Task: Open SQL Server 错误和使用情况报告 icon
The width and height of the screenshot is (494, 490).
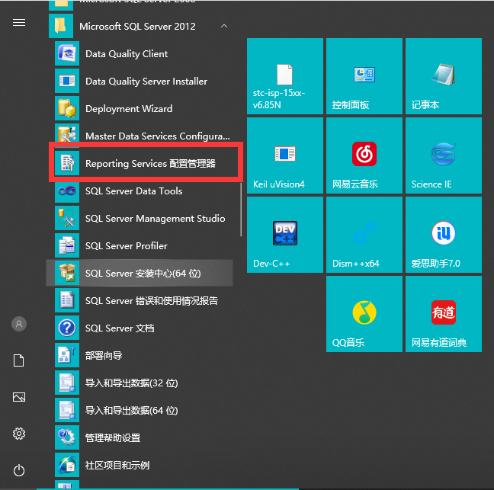Action: (67, 300)
